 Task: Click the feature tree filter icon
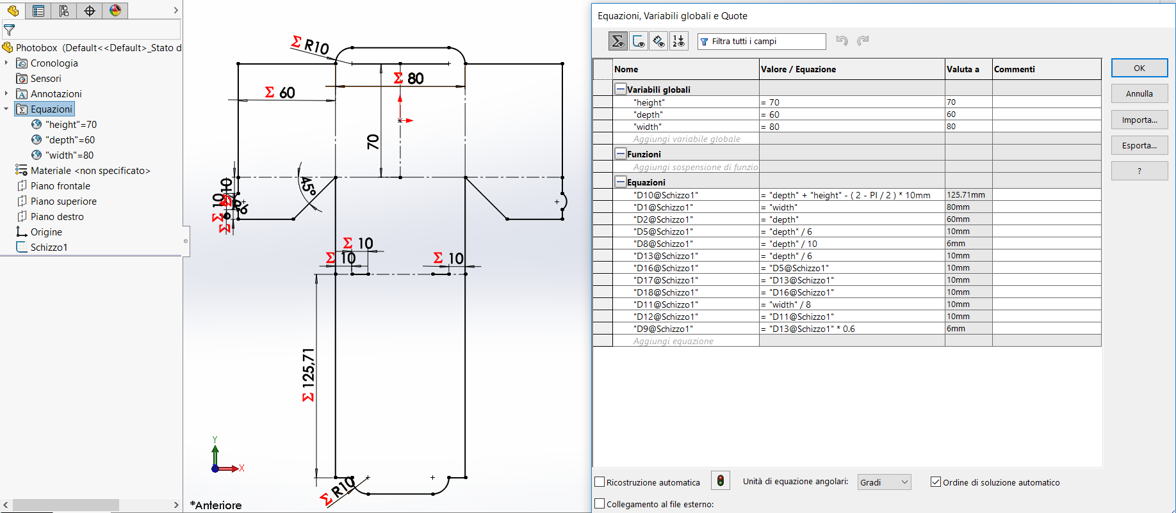tap(9, 30)
